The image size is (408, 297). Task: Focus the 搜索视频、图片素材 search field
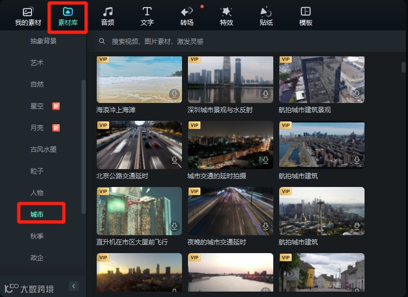[247, 41]
